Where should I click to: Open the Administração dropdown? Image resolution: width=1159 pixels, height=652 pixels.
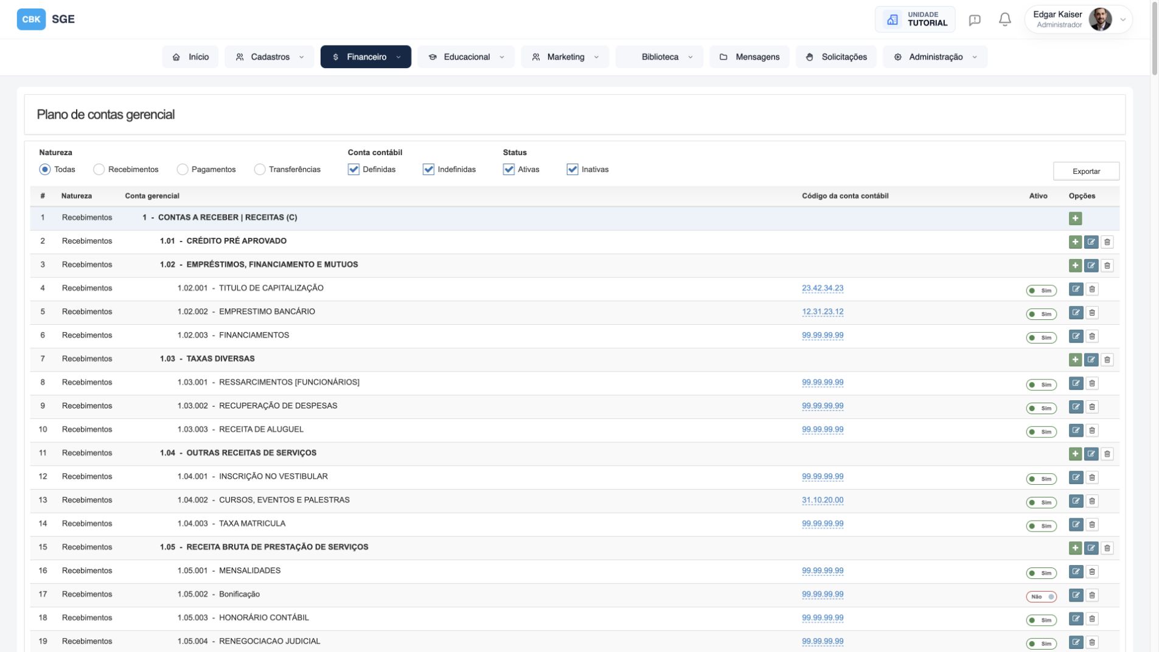click(935, 57)
